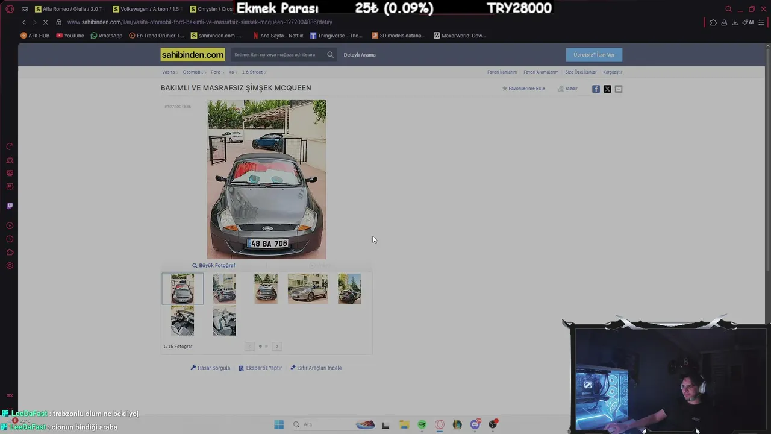The width and height of the screenshot is (771, 434).
Task: Open Spotify from the taskbar
Action: pyautogui.click(x=422, y=424)
